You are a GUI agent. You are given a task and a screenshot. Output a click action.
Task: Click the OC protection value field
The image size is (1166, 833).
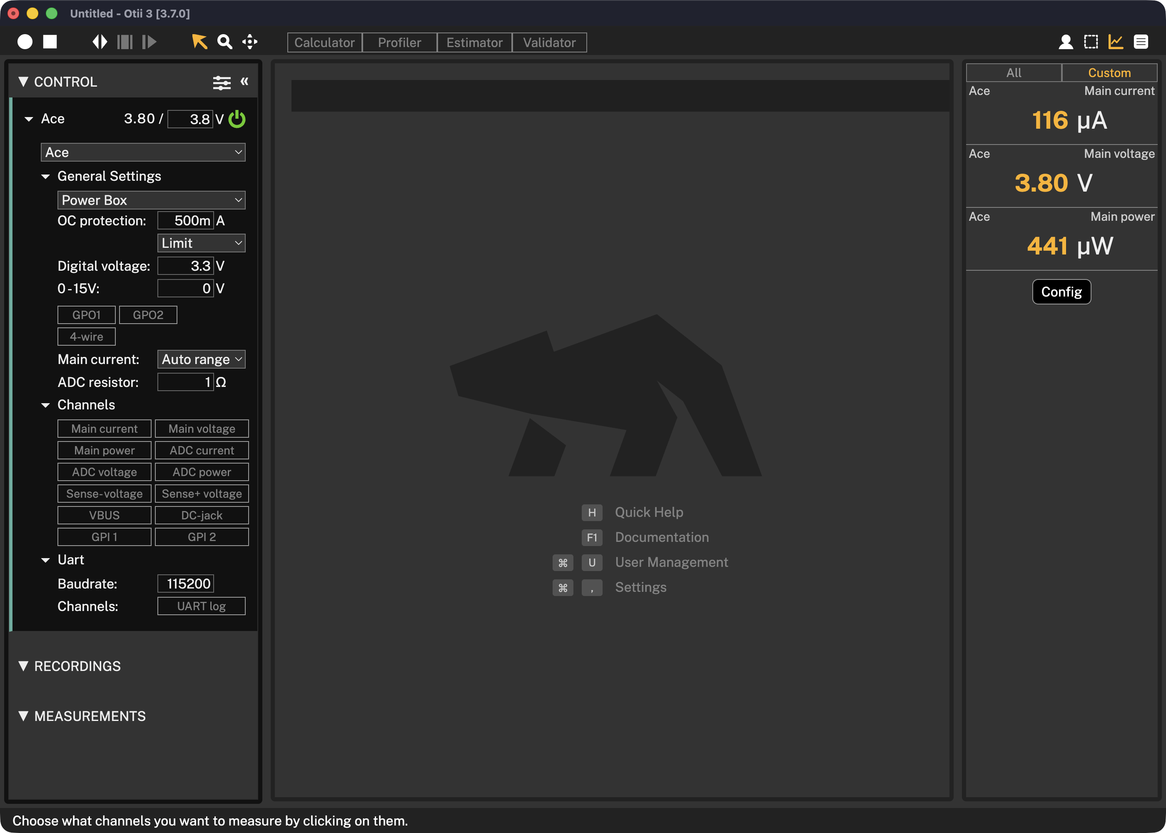click(x=186, y=221)
